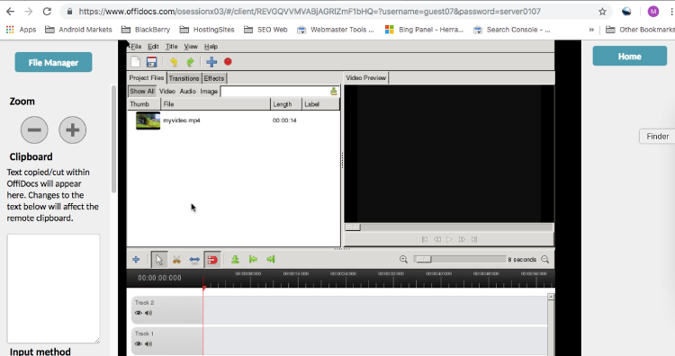Click the timeline zoom in magnifier
The image size is (675, 356).
[x=403, y=259]
